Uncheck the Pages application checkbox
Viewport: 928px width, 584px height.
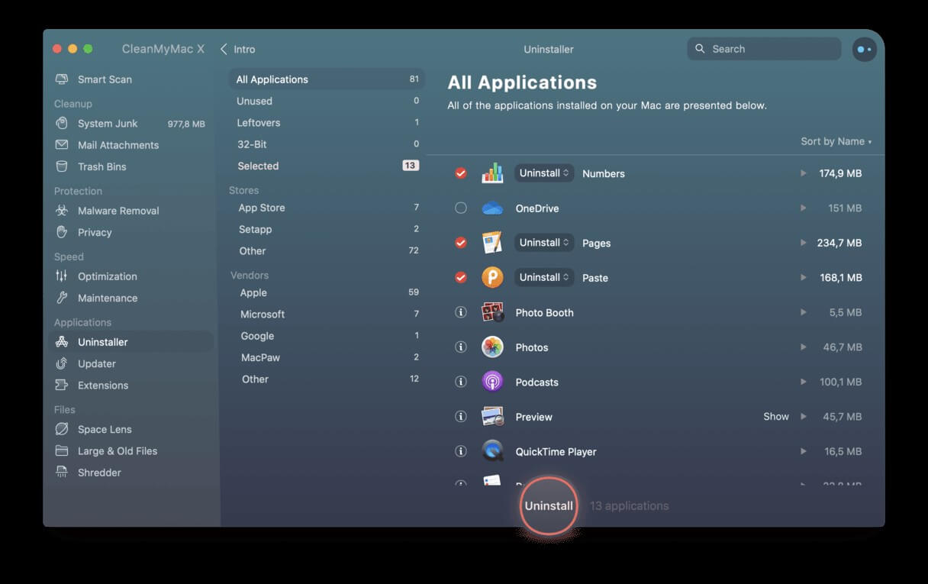(461, 243)
